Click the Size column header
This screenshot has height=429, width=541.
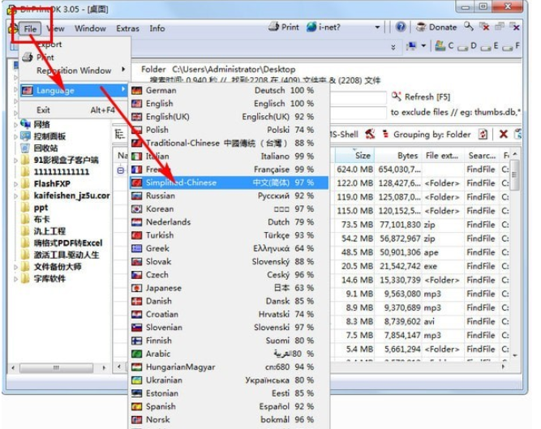pos(363,155)
